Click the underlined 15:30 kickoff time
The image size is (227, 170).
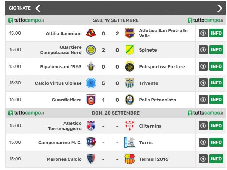point(15,83)
